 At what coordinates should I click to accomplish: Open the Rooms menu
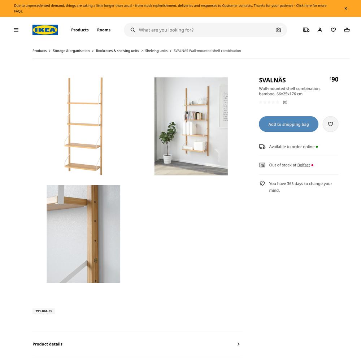tap(104, 30)
